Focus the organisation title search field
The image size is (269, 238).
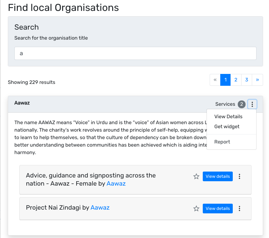click(x=135, y=53)
